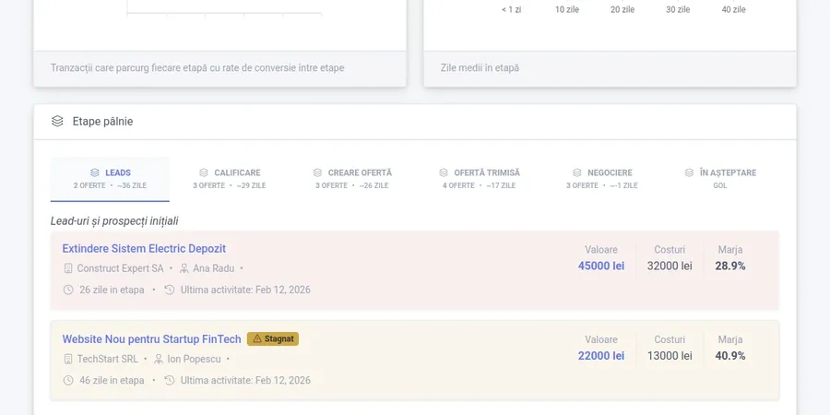Viewport: 830px width, 415px height.
Task: Click the 40 zile axis label
Action: pos(734,9)
